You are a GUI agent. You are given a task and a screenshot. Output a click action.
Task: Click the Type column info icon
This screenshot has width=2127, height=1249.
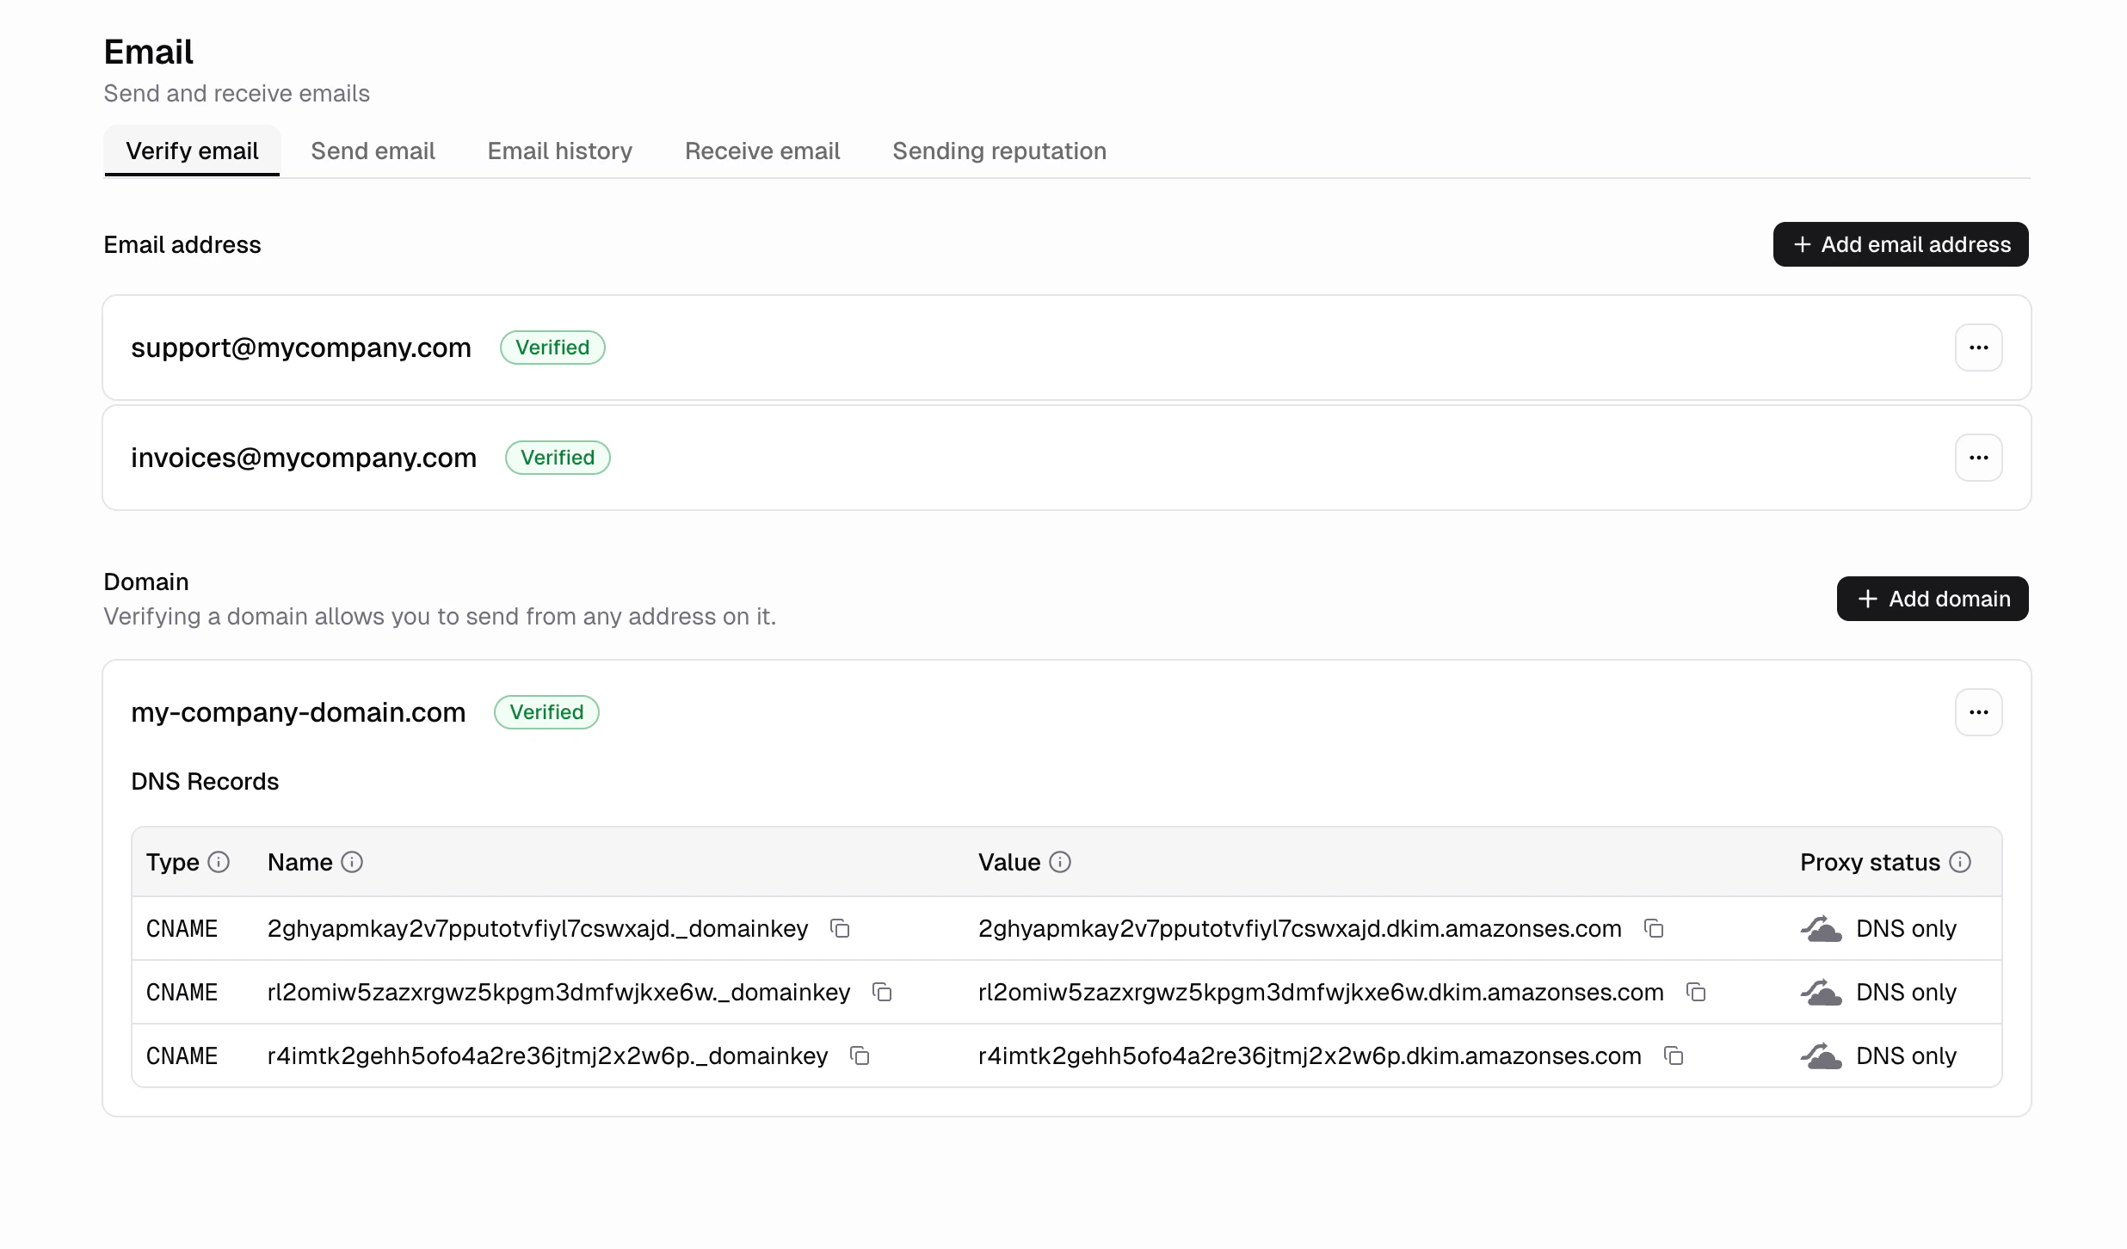[x=220, y=862]
